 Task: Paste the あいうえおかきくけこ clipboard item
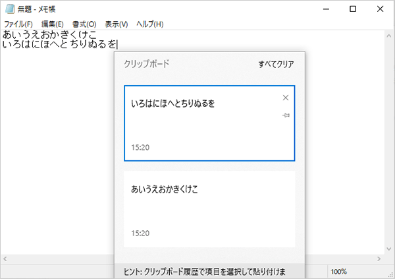pos(209,209)
